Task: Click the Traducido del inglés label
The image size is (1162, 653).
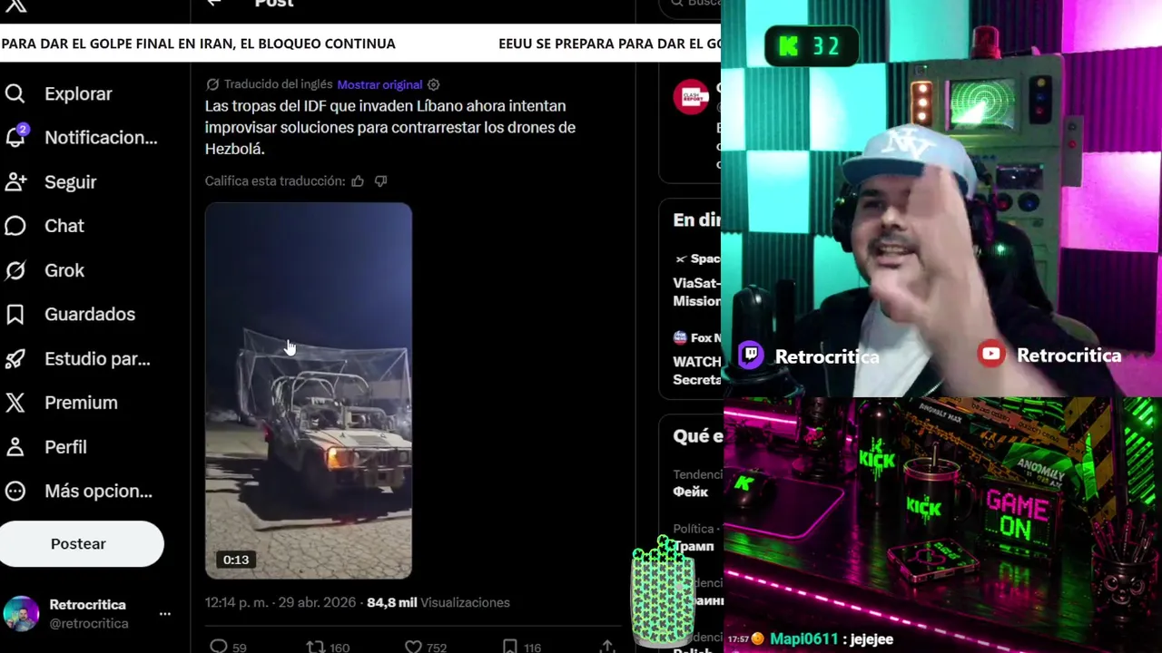Action: click(278, 84)
